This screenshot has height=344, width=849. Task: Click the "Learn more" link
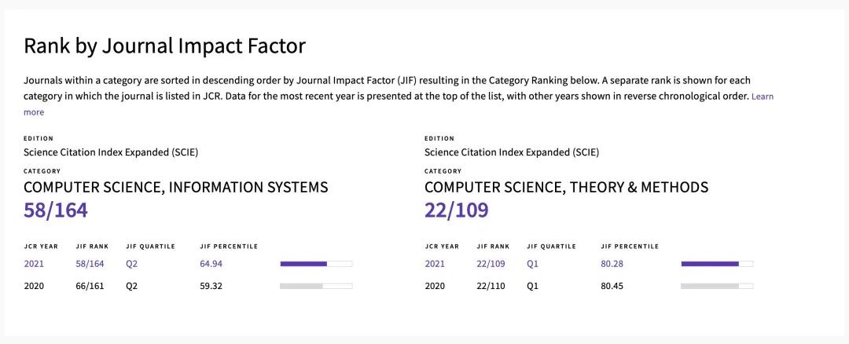tap(762, 96)
